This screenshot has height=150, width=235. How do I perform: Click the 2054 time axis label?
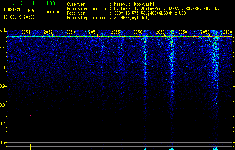pyautogui.click(x=93, y=32)
